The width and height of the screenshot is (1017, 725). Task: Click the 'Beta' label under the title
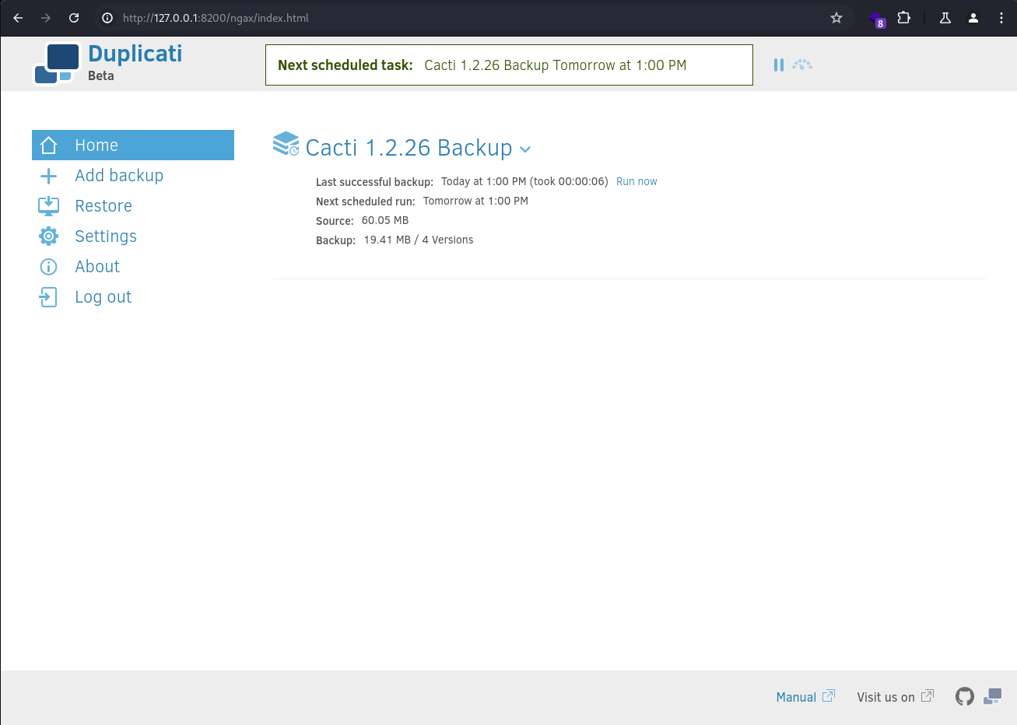tap(101, 75)
